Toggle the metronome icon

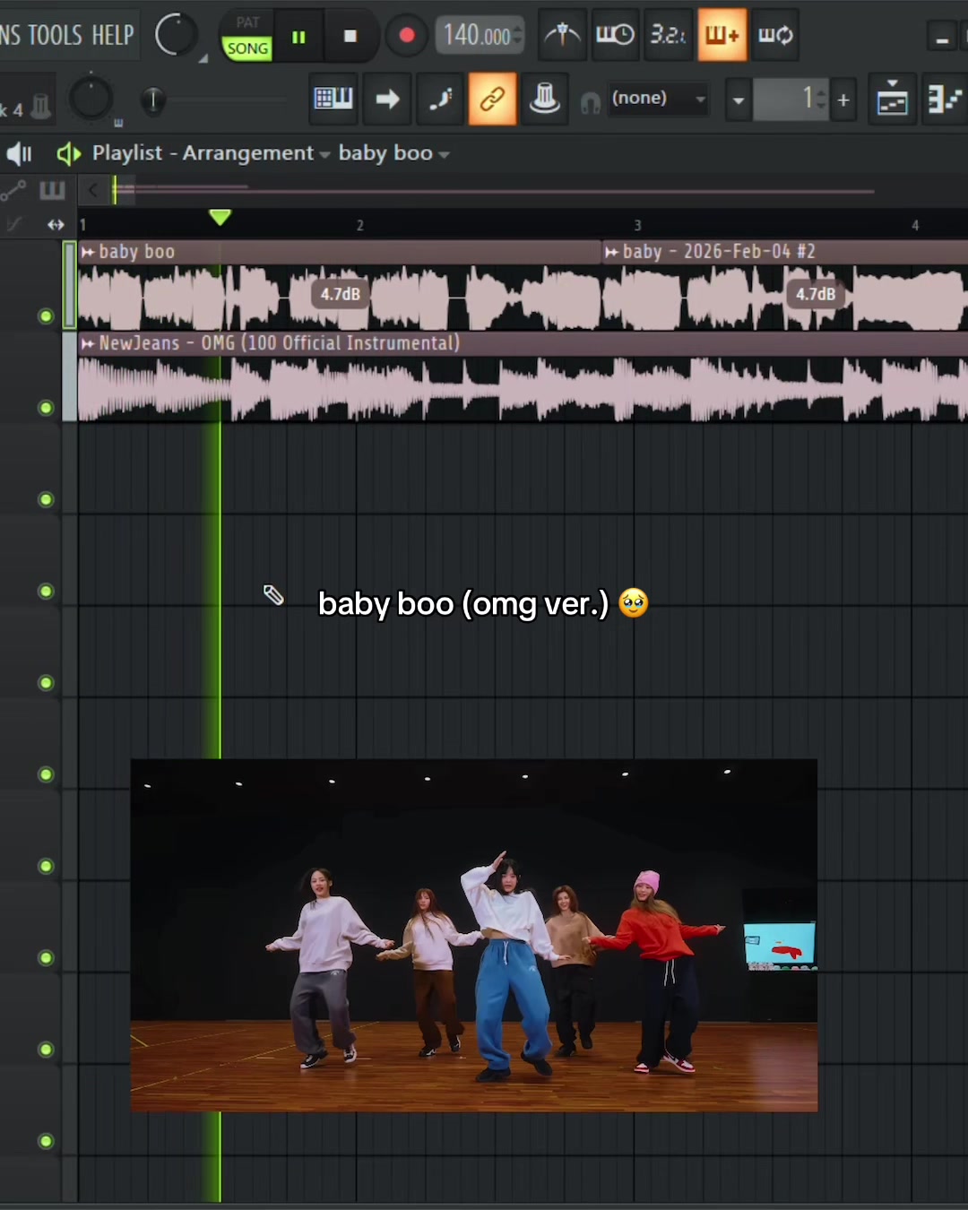pos(562,35)
